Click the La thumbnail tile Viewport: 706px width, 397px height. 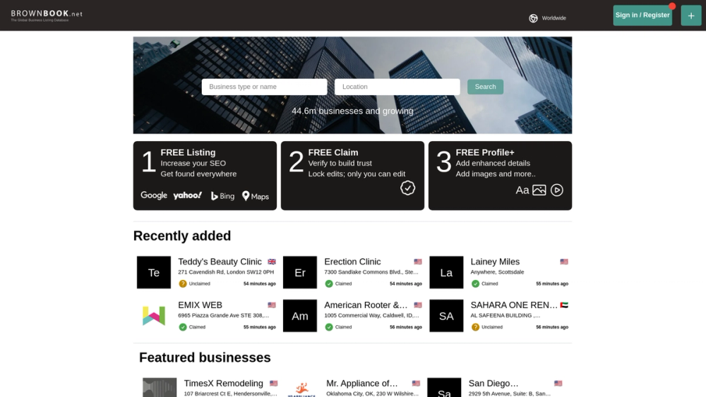446,272
